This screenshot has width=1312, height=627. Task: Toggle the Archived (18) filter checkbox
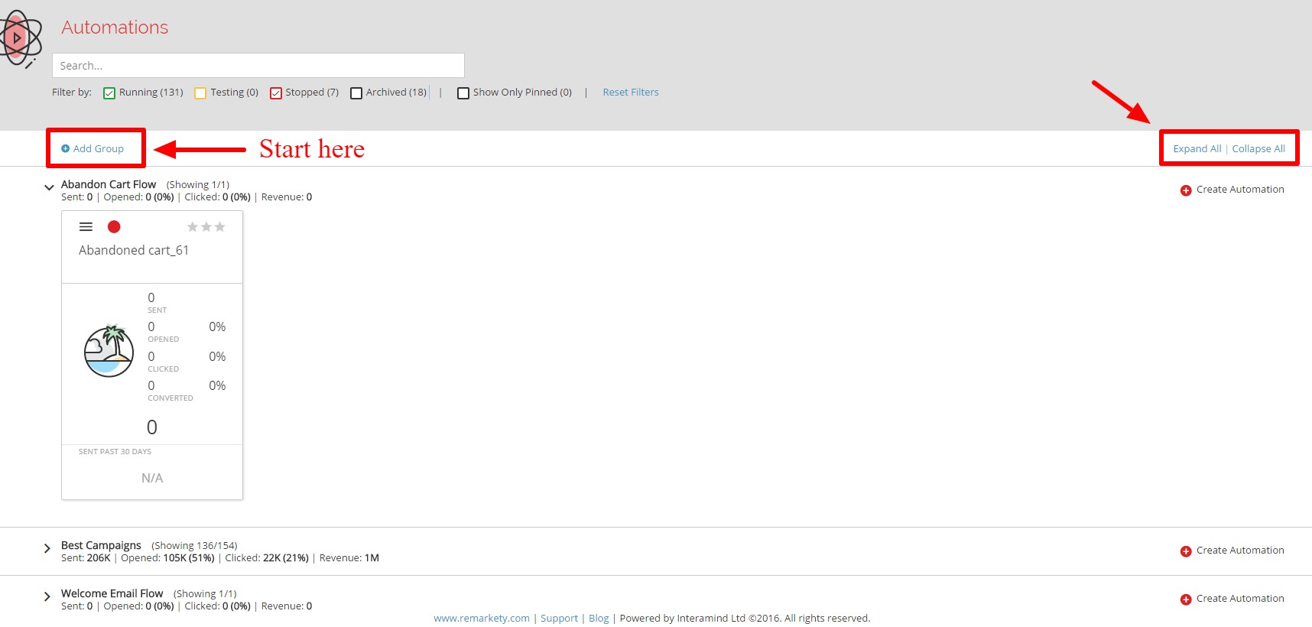pos(356,93)
